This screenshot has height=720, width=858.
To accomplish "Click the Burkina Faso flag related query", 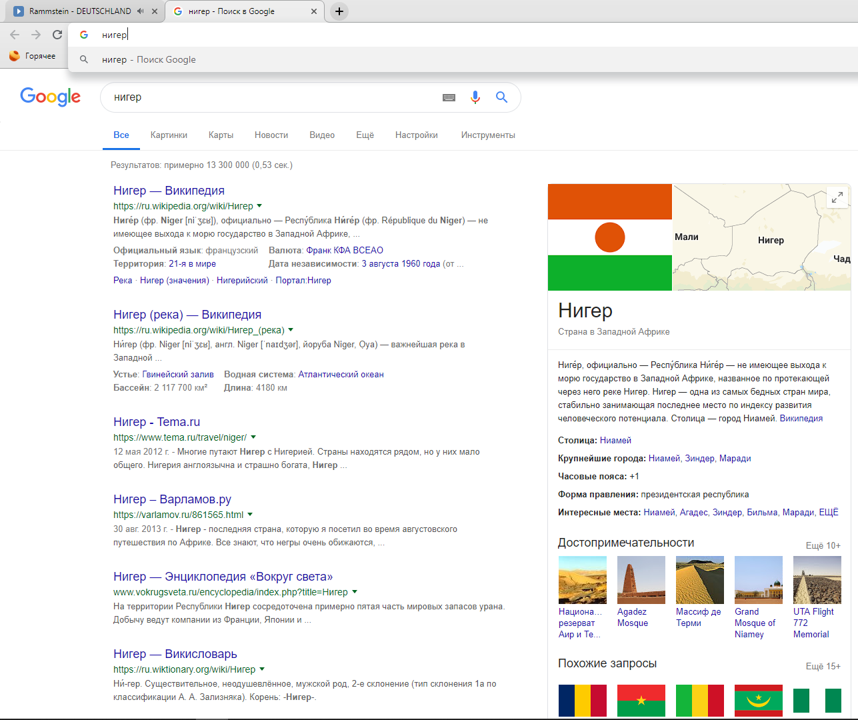I will coord(641,701).
